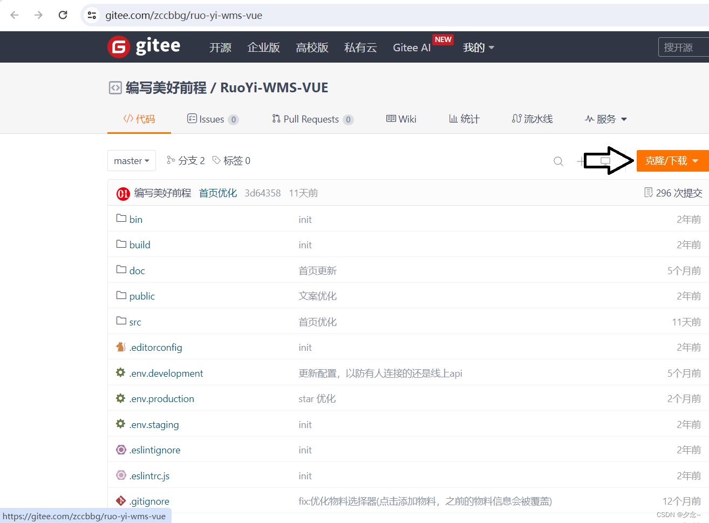Go back with browser back arrow
This screenshot has width=709, height=523.
point(15,15)
